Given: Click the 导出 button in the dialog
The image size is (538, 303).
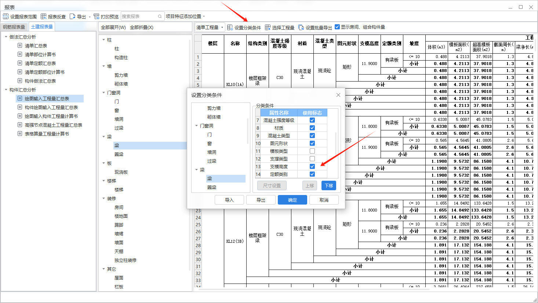Looking at the screenshot, I should pos(261,200).
